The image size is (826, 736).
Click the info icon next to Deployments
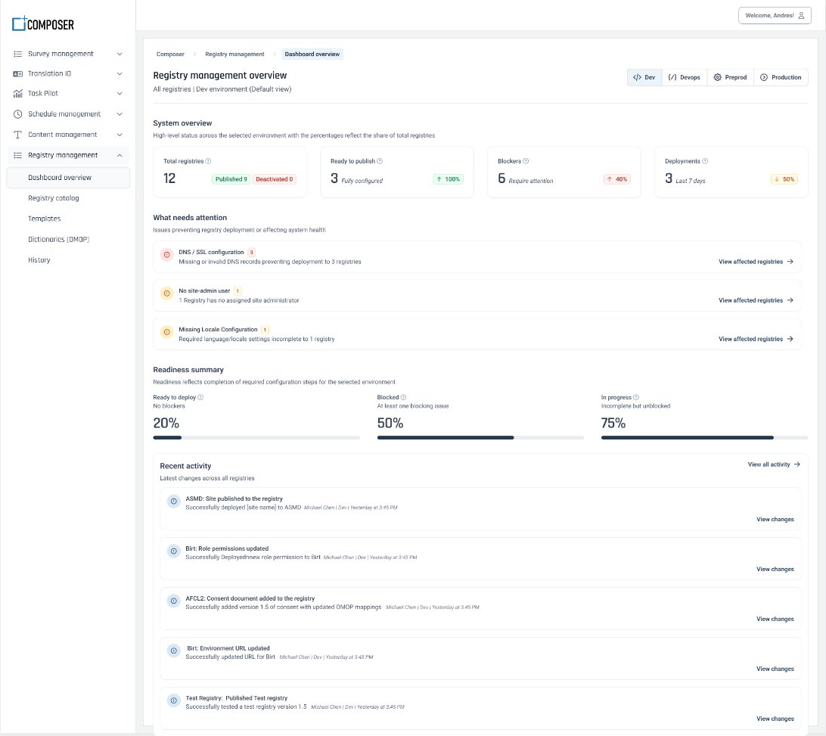(x=705, y=161)
